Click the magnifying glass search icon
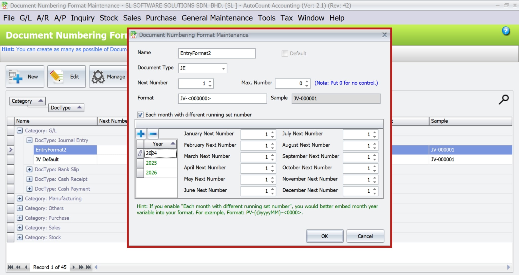519x275 pixels. pyautogui.click(x=503, y=100)
